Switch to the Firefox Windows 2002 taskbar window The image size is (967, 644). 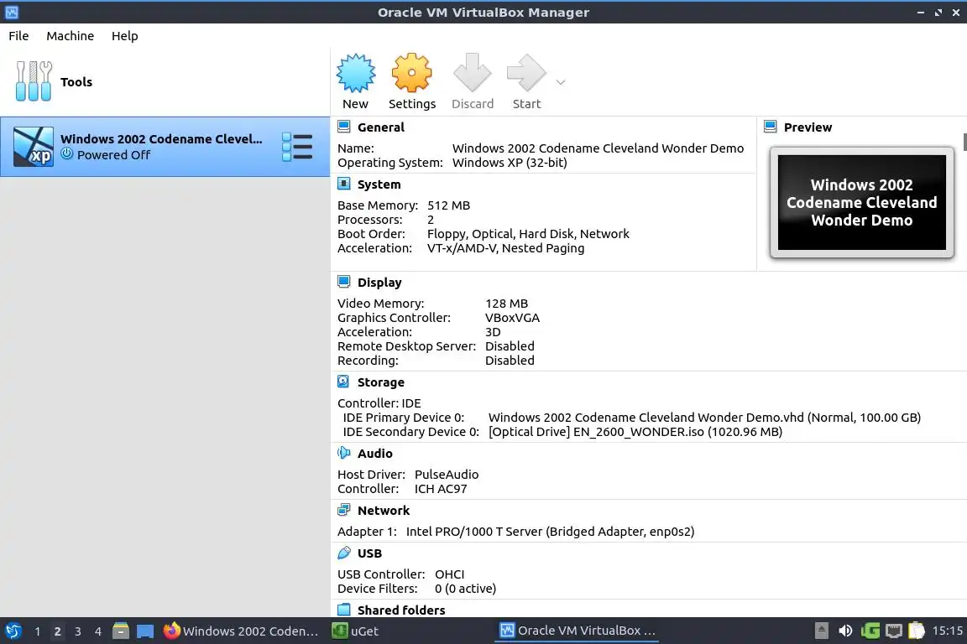pyautogui.click(x=241, y=631)
